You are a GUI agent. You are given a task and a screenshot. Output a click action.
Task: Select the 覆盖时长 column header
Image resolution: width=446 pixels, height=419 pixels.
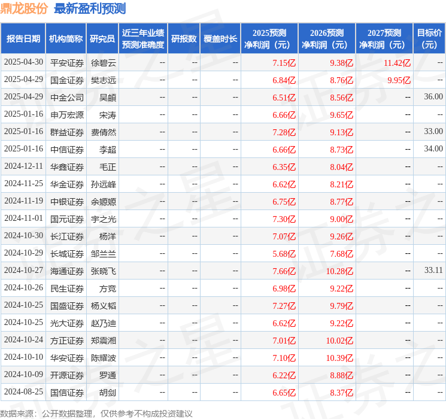coord(220,39)
